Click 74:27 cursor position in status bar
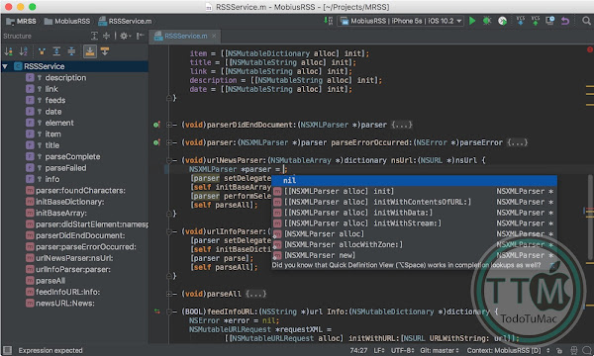The image size is (594, 356). coord(358,351)
